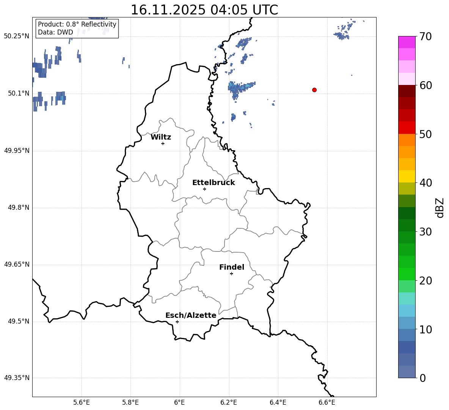Click the 5.8°E longitude label

(x=130, y=402)
